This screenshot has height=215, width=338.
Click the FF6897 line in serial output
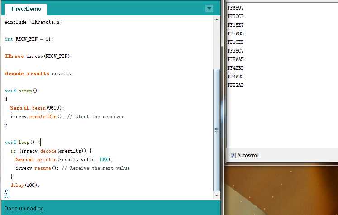tap(235, 8)
